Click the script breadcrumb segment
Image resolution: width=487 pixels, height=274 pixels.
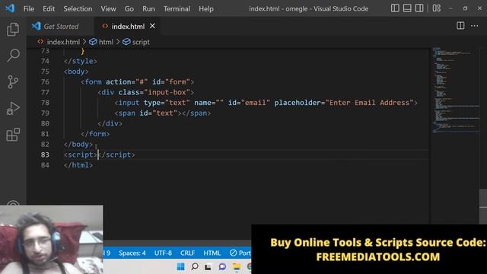coord(141,42)
